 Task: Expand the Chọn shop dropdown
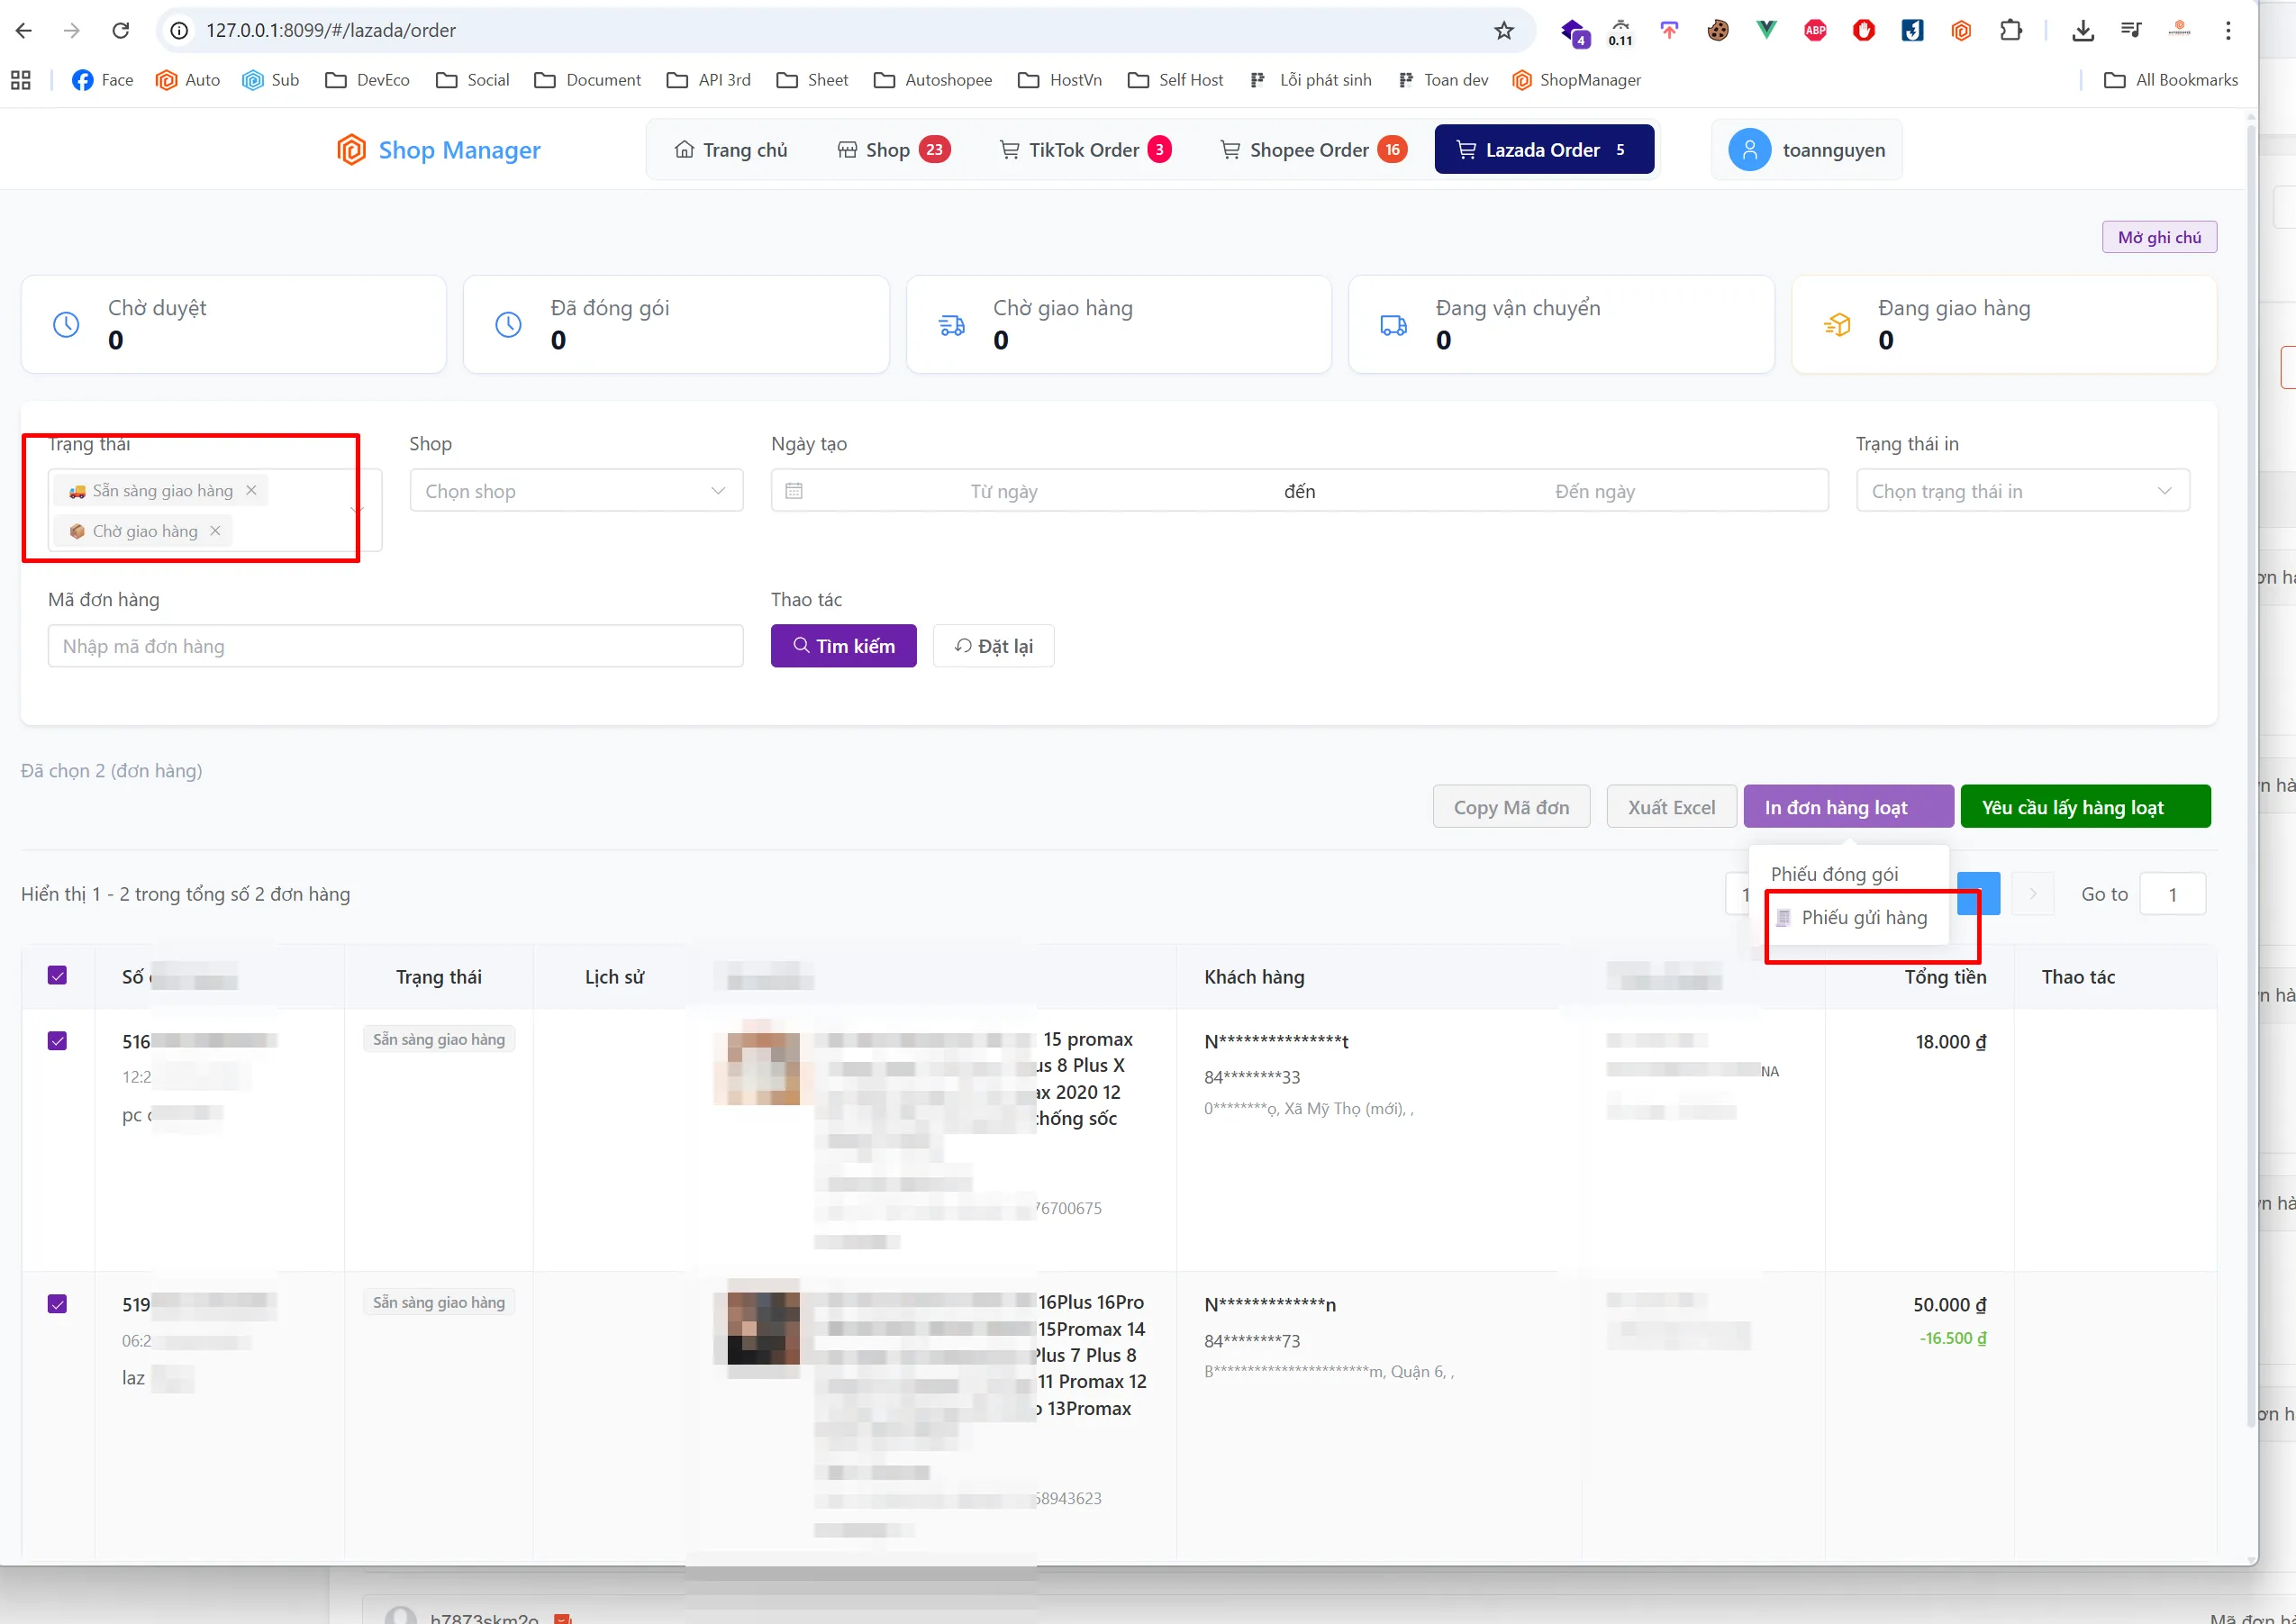pos(576,491)
